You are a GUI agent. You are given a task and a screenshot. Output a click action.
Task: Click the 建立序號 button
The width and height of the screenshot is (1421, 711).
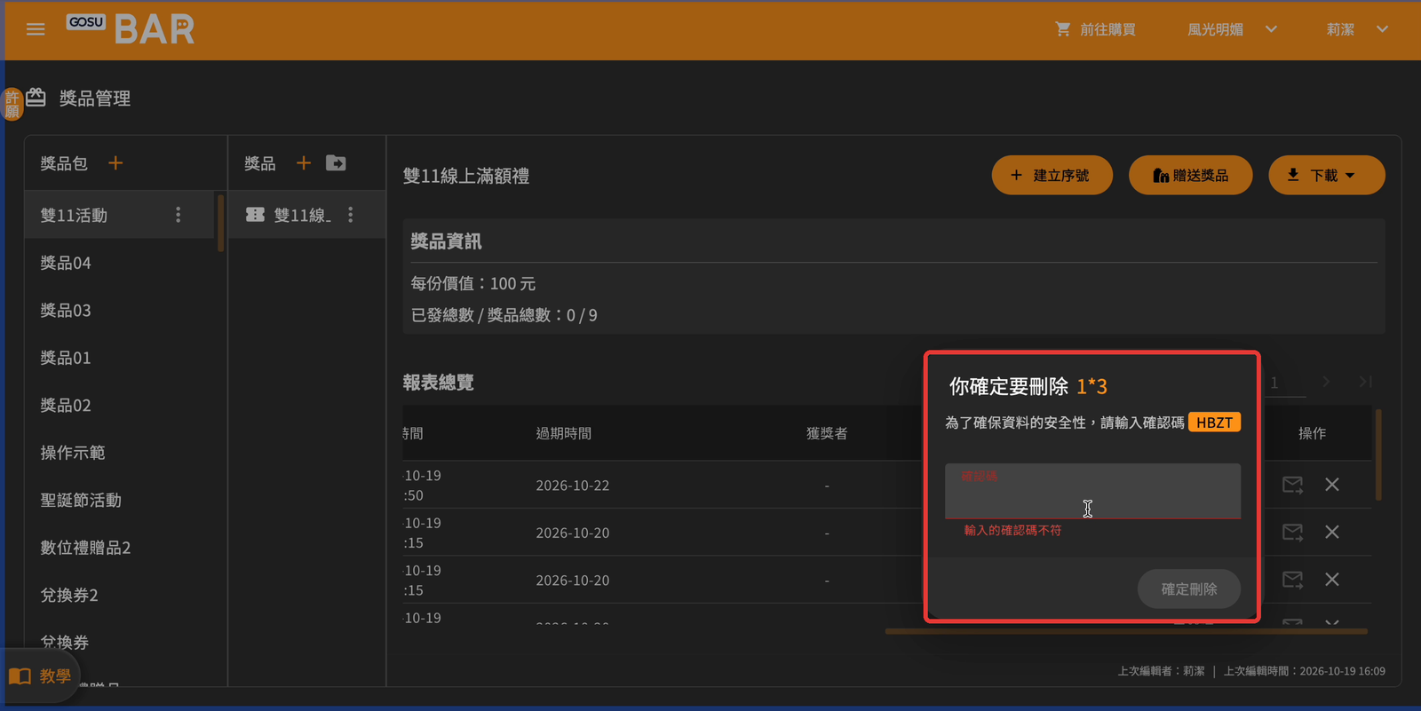(1052, 175)
